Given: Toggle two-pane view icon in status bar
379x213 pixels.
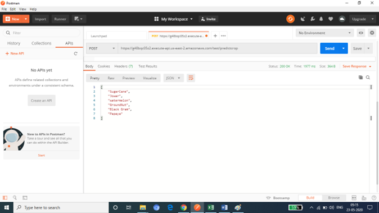Looking at the screenshot, I should point(354,198).
